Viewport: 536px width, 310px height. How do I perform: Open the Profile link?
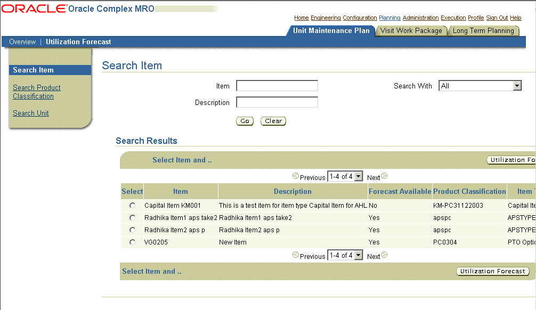click(x=476, y=18)
